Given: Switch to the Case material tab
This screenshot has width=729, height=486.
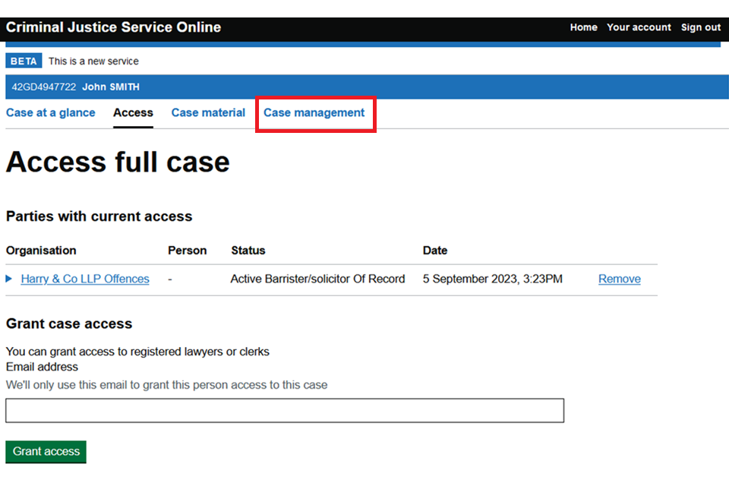Looking at the screenshot, I should pyautogui.click(x=208, y=112).
